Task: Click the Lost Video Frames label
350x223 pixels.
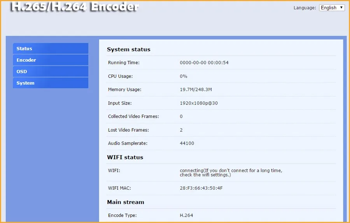Action: (x=128, y=130)
